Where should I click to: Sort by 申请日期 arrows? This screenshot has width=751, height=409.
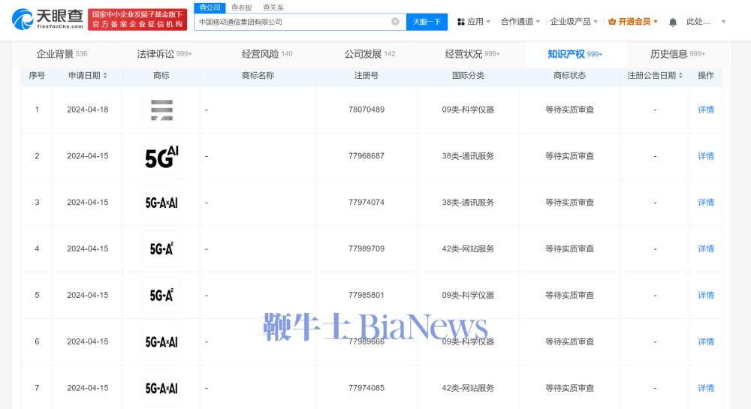(105, 76)
